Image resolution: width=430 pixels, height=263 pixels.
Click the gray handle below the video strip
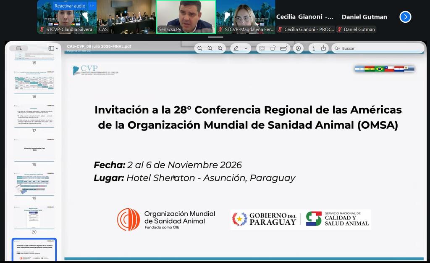[x=215, y=37]
